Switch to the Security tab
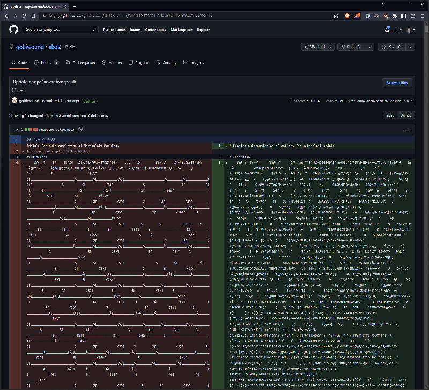 click(x=166, y=63)
